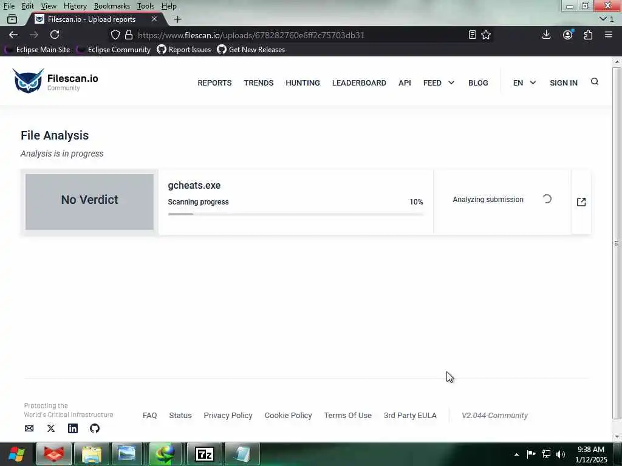This screenshot has height=466, width=622.
Task: Toggle reader view icon in address bar
Action: pos(472,35)
